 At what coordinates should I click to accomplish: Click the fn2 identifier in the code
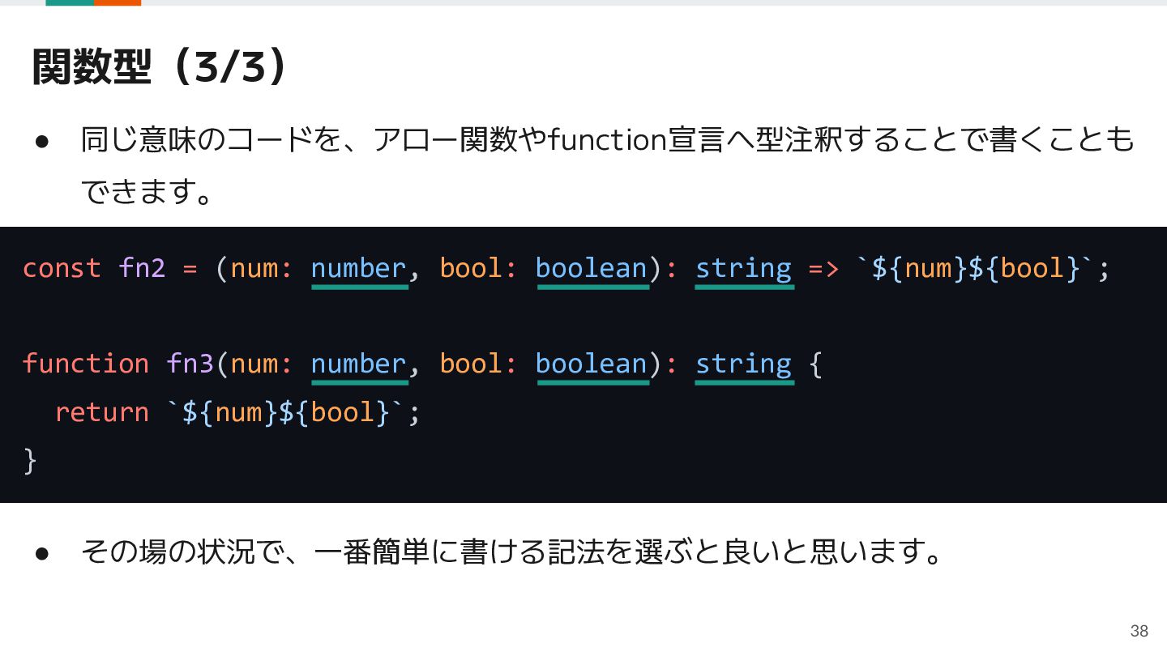click(x=142, y=268)
